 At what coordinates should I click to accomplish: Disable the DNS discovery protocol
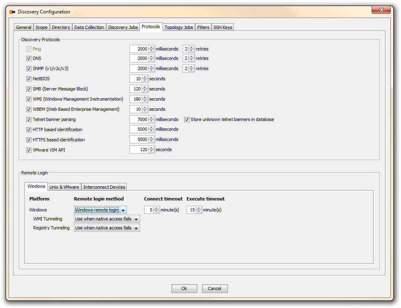coord(29,58)
